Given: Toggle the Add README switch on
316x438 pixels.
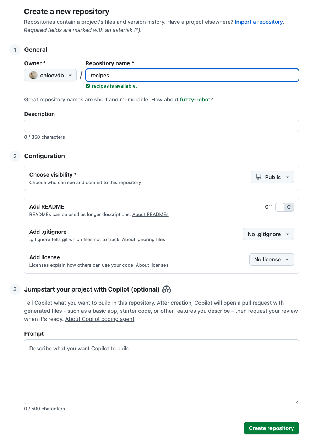Looking at the screenshot, I should coord(284,207).
